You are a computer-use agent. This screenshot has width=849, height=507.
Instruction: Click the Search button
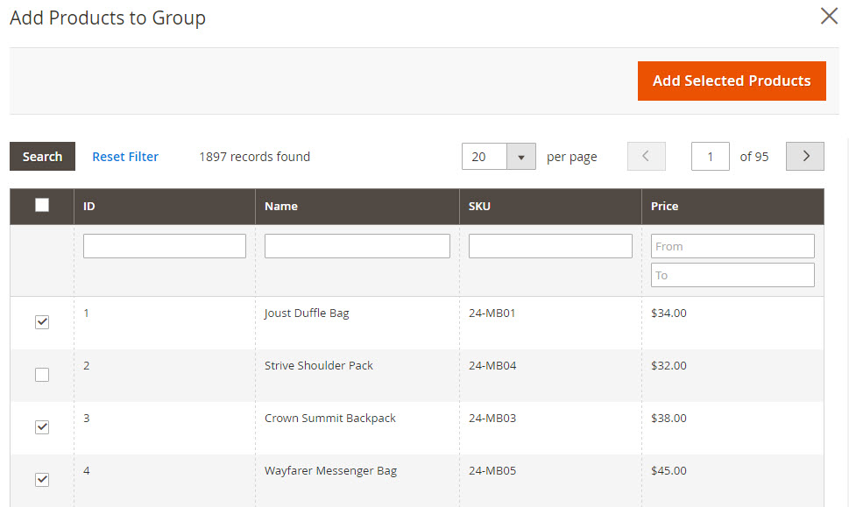41,156
